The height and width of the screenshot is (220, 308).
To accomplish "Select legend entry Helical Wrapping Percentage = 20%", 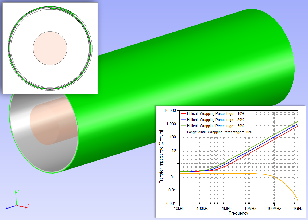I will 215,120.
